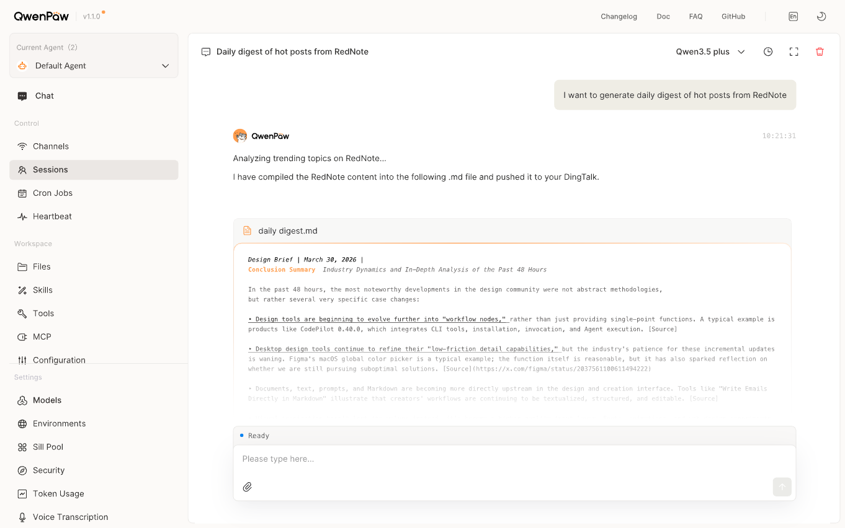Select Sessions in the sidebar

pyautogui.click(x=94, y=170)
